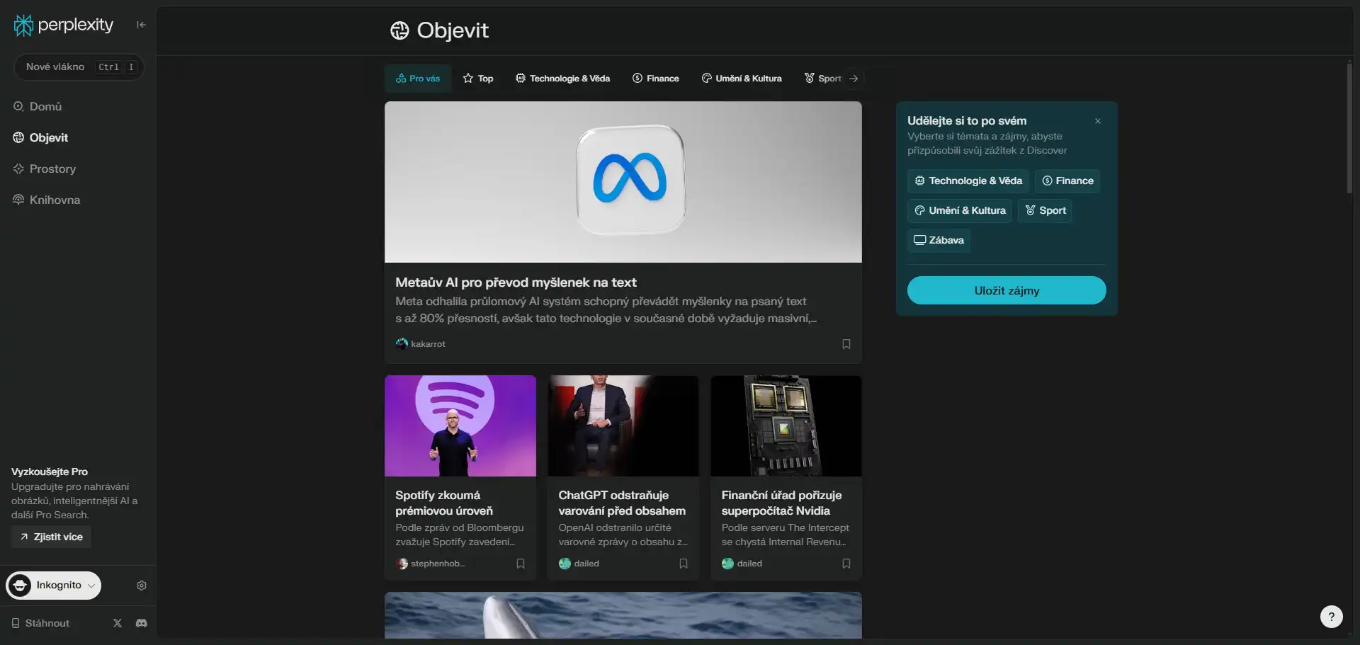Open the Meta logo article thumbnail
Viewport: 1360px width, 645px height.
[623, 182]
